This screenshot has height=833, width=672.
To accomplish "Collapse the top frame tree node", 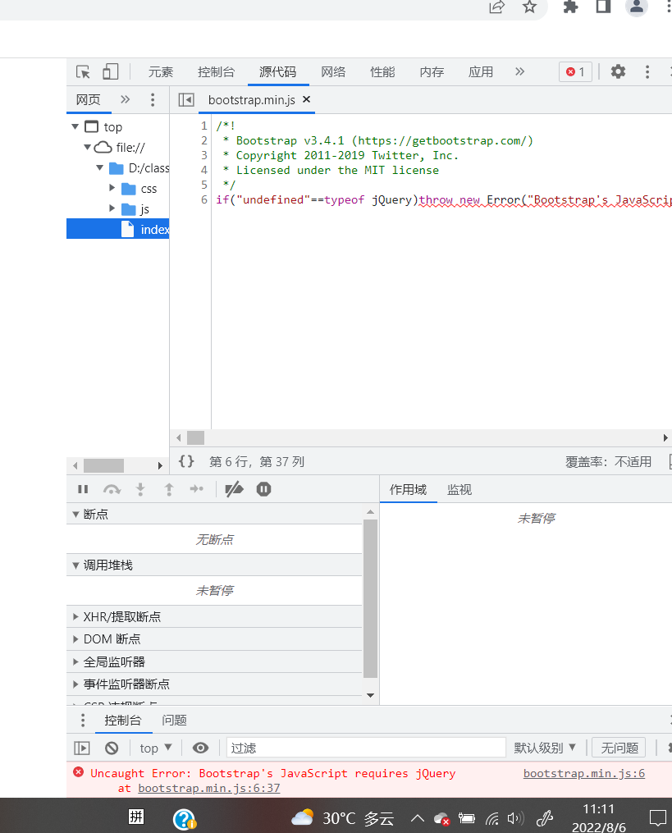I will tap(75, 126).
